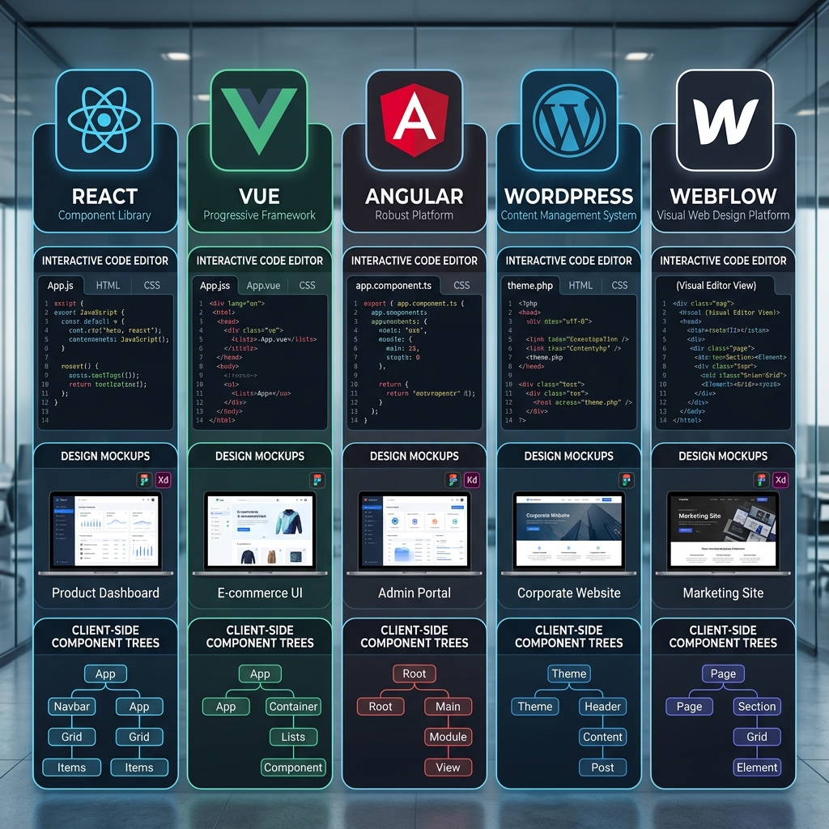Select the Lists node in Vue tree
The image size is (829, 829).
coord(293,737)
